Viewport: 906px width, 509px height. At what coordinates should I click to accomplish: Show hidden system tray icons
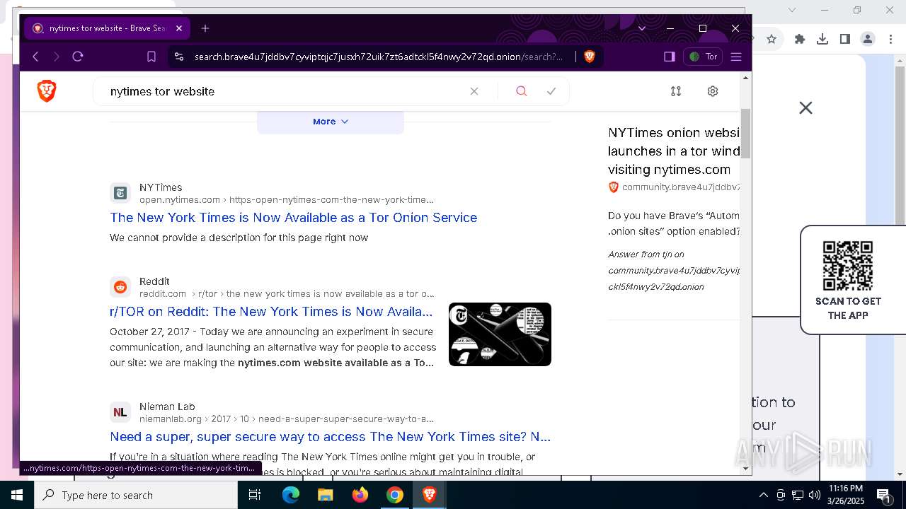point(763,495)
